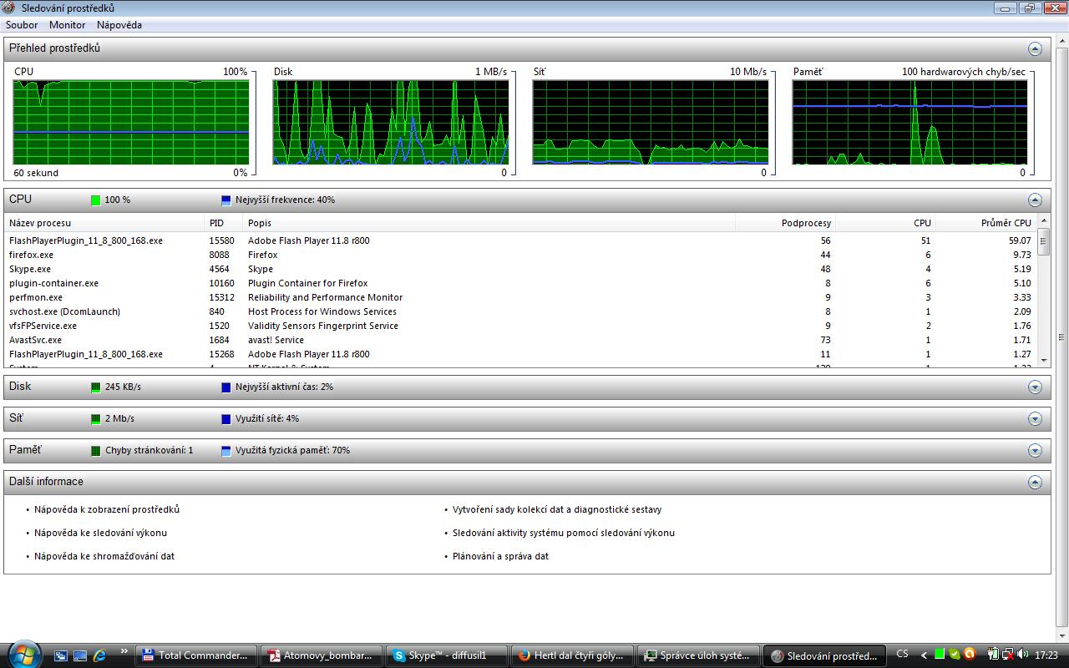Image resolution: width=1069 pixels, height=668 pixels.
Task: Launch Internet Explorer from quick launch
Action: (x=99, y=655)
